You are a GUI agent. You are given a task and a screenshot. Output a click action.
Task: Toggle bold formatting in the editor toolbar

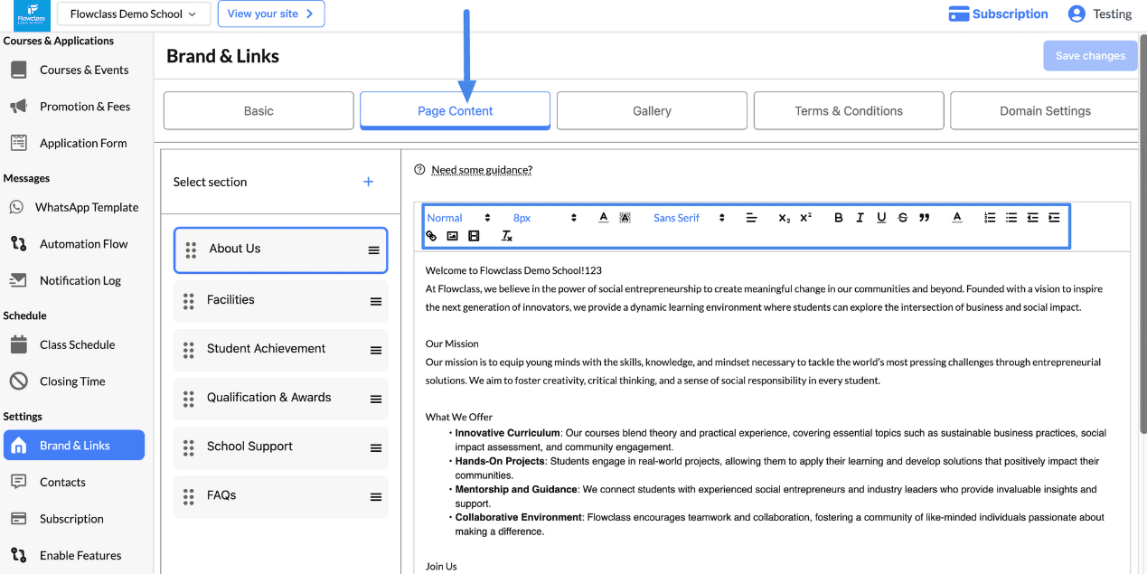tap(839, 218)
